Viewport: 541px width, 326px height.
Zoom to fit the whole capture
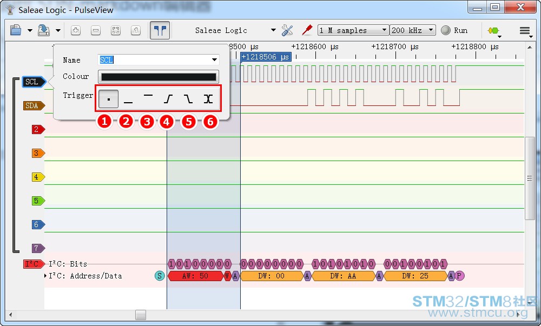116,30
